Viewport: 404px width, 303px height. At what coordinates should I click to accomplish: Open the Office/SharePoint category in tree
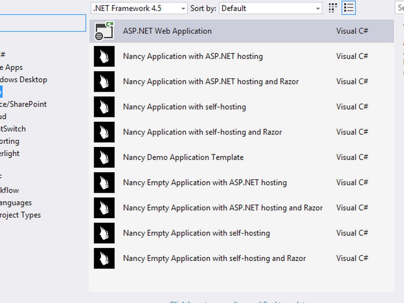[x=23, y=104]
